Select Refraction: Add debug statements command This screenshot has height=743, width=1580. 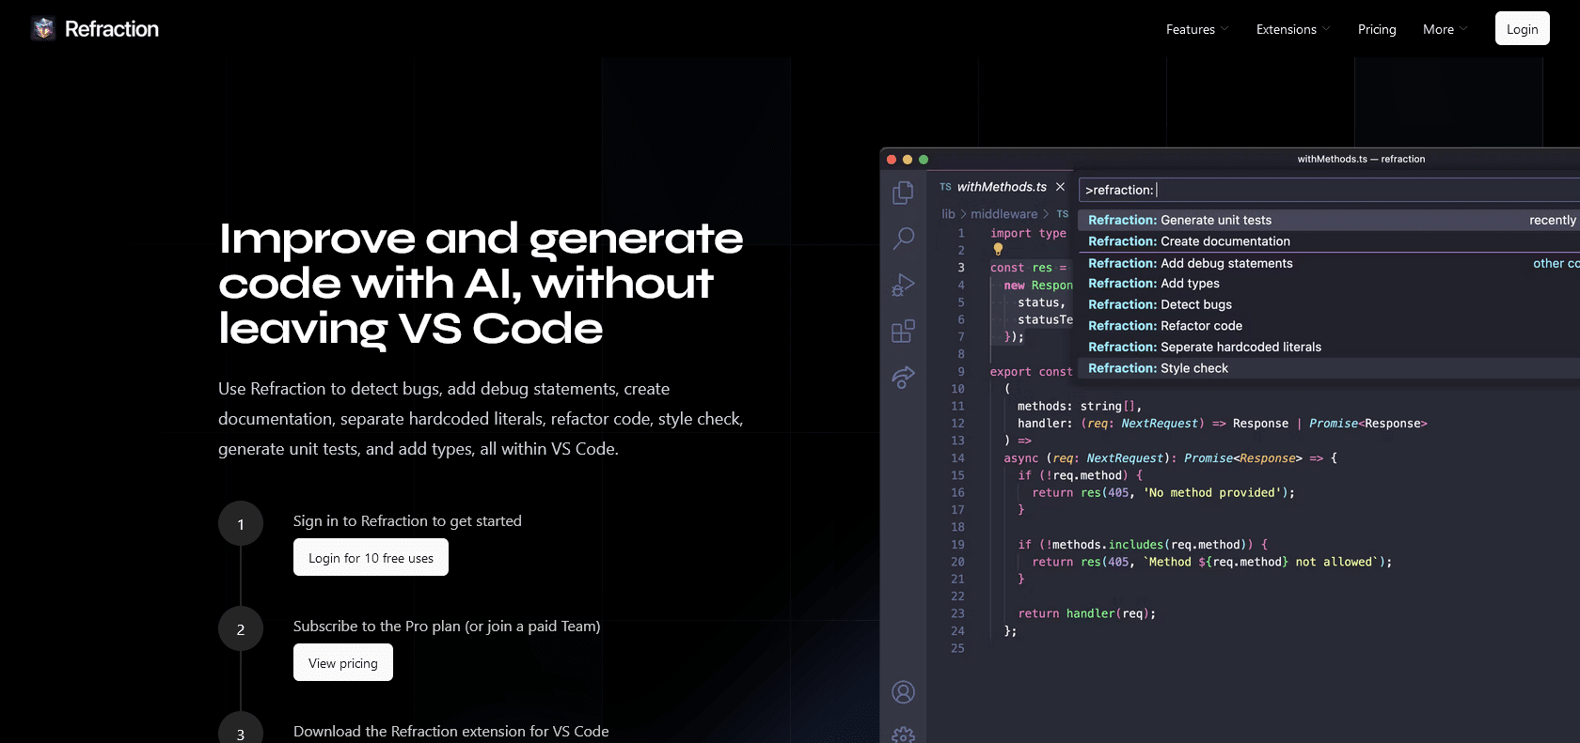tap(1329, 263)
